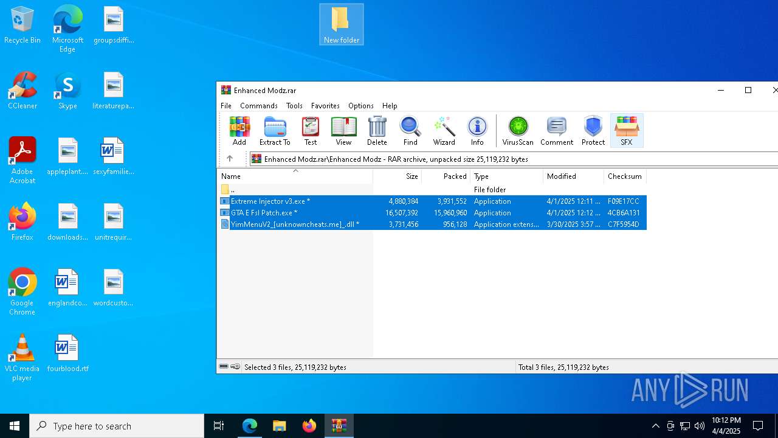Screen dimensions: 778x438
Task: Sort by the Type column header
Action: 507,176
